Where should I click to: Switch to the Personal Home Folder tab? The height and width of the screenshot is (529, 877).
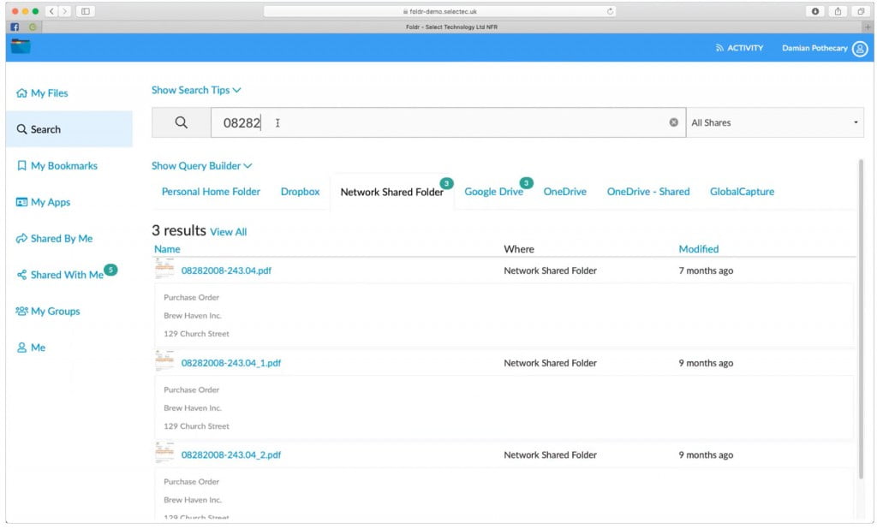pos(211,191)
